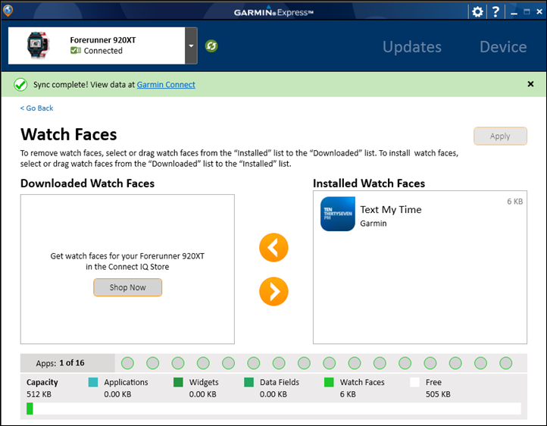Click first app slot circle
This screenshot has width=547, height=426.
128,363
